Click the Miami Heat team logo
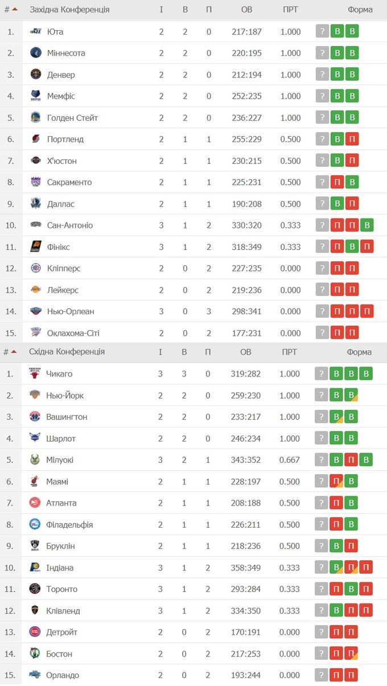Screen dimensions: 387x686 click(x=35, y=482)
